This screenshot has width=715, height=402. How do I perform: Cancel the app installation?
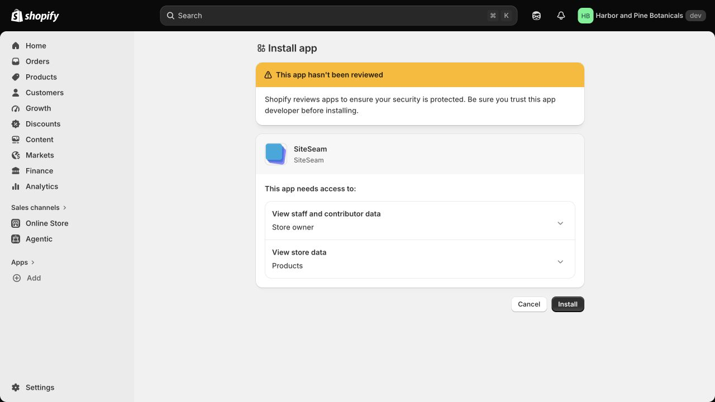tap(529, 304)
